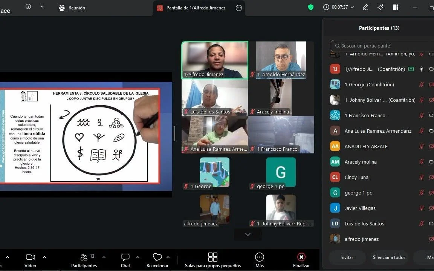Open the meeting information icon
The image size is (434, 271).
click(28, 7)
